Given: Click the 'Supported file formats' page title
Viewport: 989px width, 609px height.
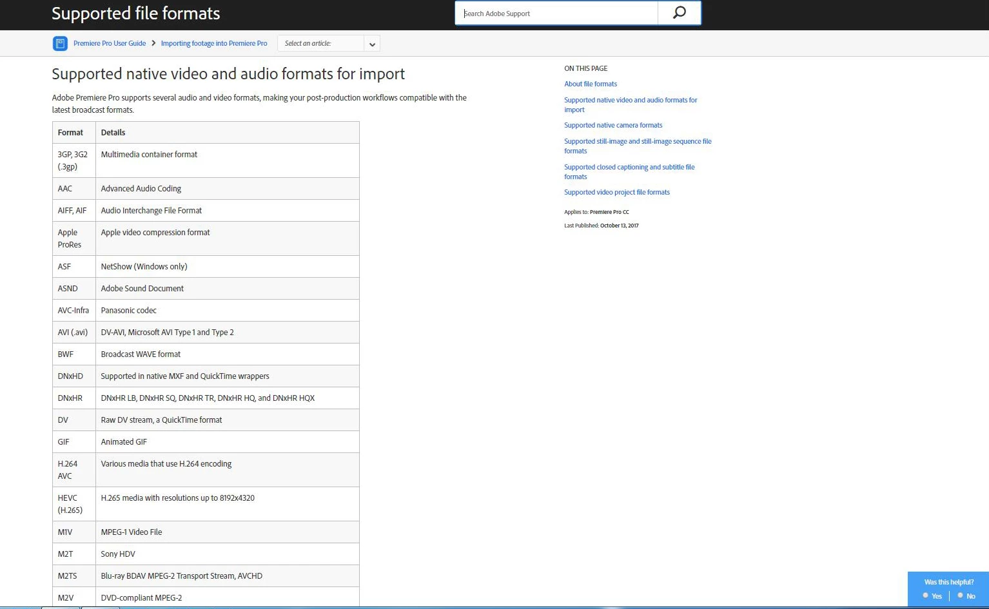Looking at the screenshot, I should click(135, 14).
